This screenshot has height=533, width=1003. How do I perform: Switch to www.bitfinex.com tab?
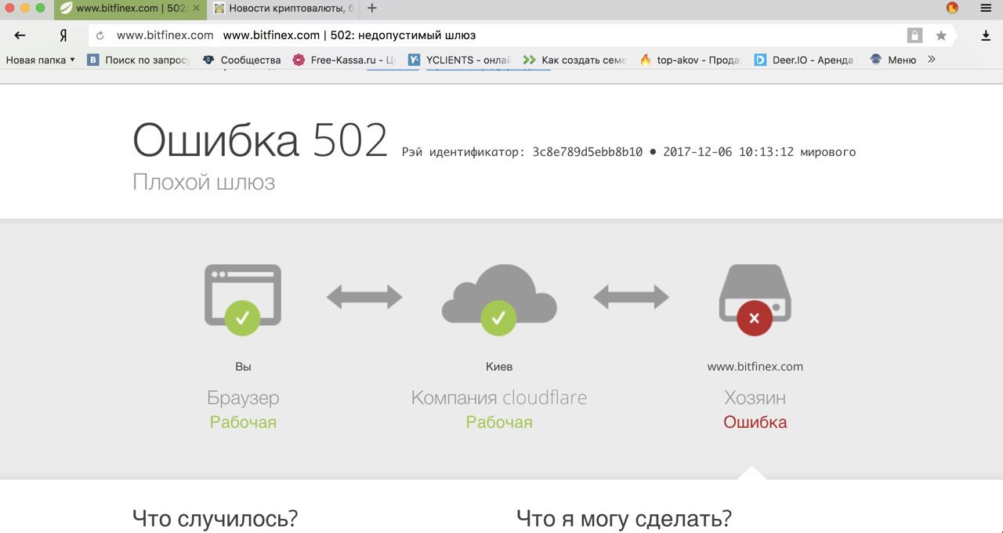[129, 9]
